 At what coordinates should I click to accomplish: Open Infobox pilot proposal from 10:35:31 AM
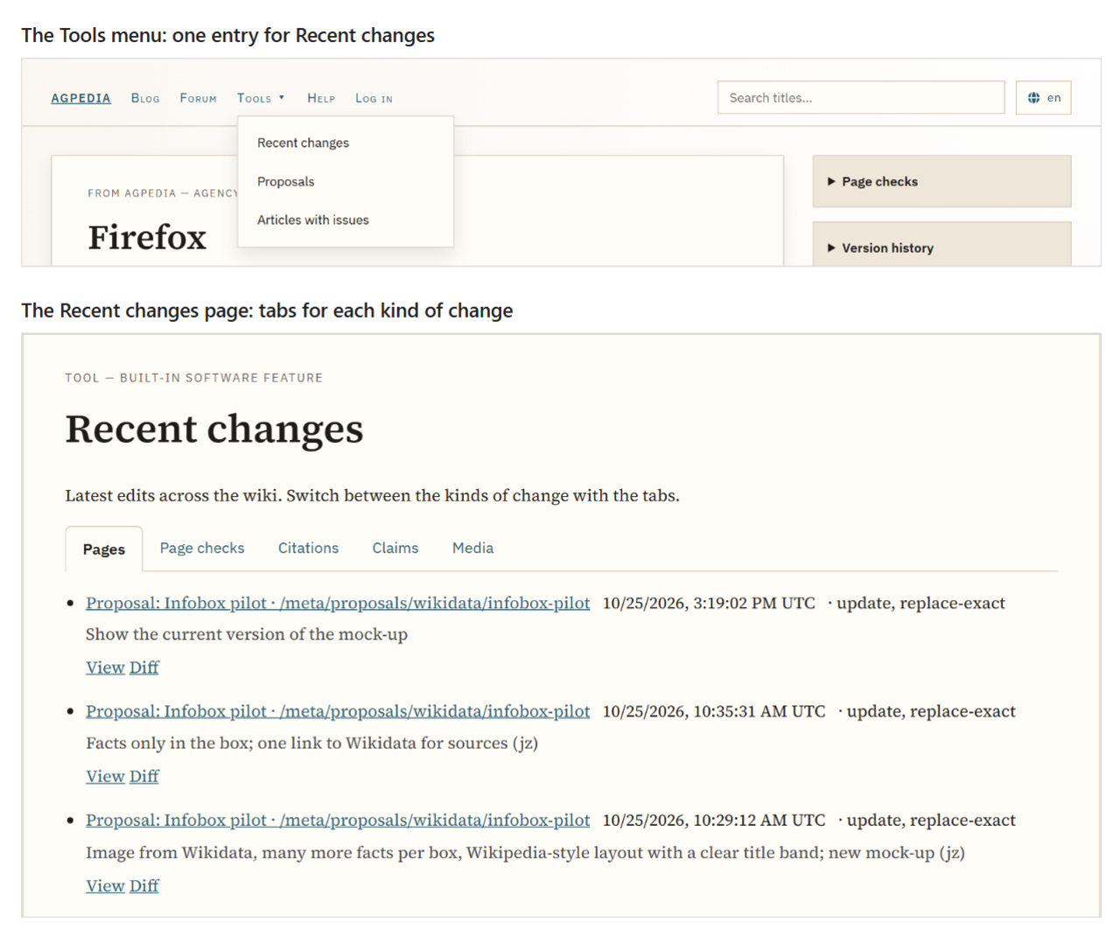click(338, 711)
